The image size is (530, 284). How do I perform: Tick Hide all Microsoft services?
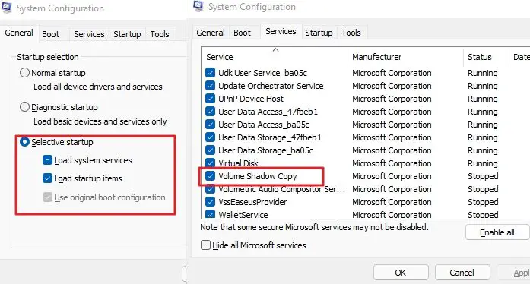click(205, 245)
